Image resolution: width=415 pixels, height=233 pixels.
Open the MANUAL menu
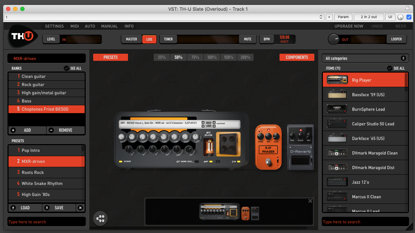coord(109,26)
